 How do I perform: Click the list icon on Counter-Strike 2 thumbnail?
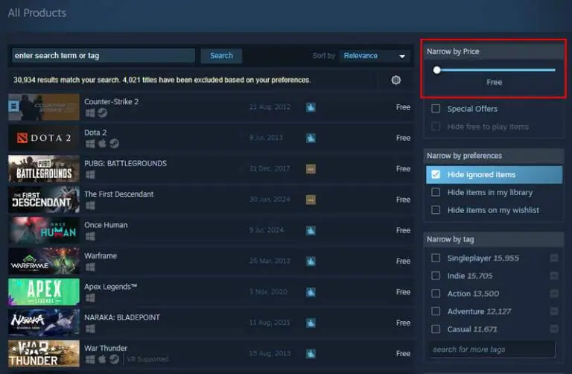[13, 107]
